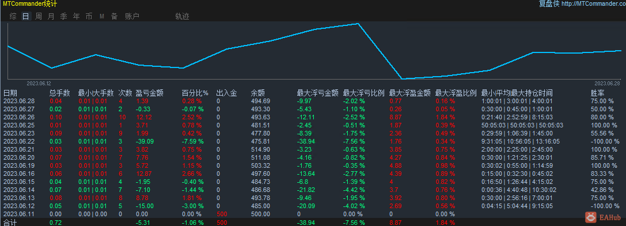Click the 余额 column header
This screenshot has height=226, width=626.
(258, 93)
